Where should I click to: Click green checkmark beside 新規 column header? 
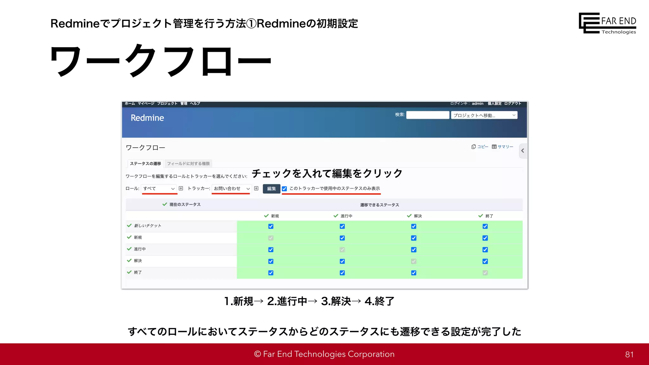(267, 216)
